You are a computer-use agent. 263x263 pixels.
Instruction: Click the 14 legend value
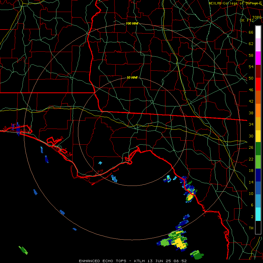tap(251, 182)
